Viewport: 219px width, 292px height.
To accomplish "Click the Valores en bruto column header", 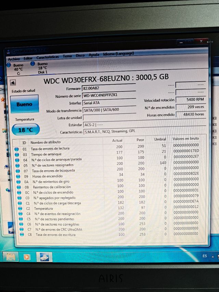I will pos(186,139).
